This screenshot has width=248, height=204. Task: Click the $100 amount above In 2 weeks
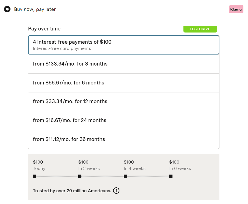pyautogui.click(x=83, y=162)
